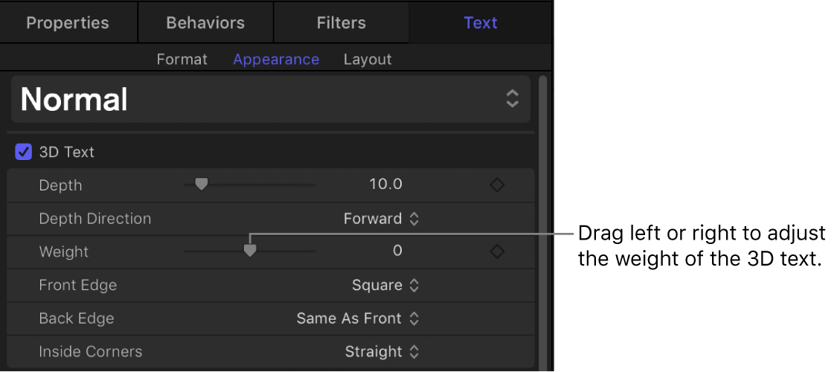Switch to the Behaviors tab
Viewport: 837px width, 372px height.
tap(205, 22)
